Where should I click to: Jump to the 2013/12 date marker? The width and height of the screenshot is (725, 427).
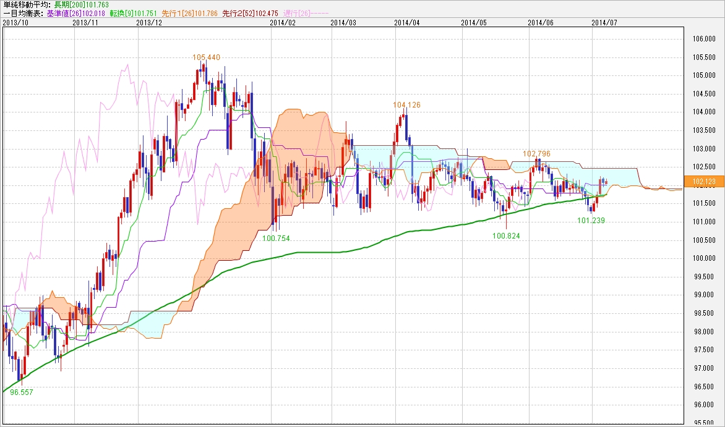[148, 22]
